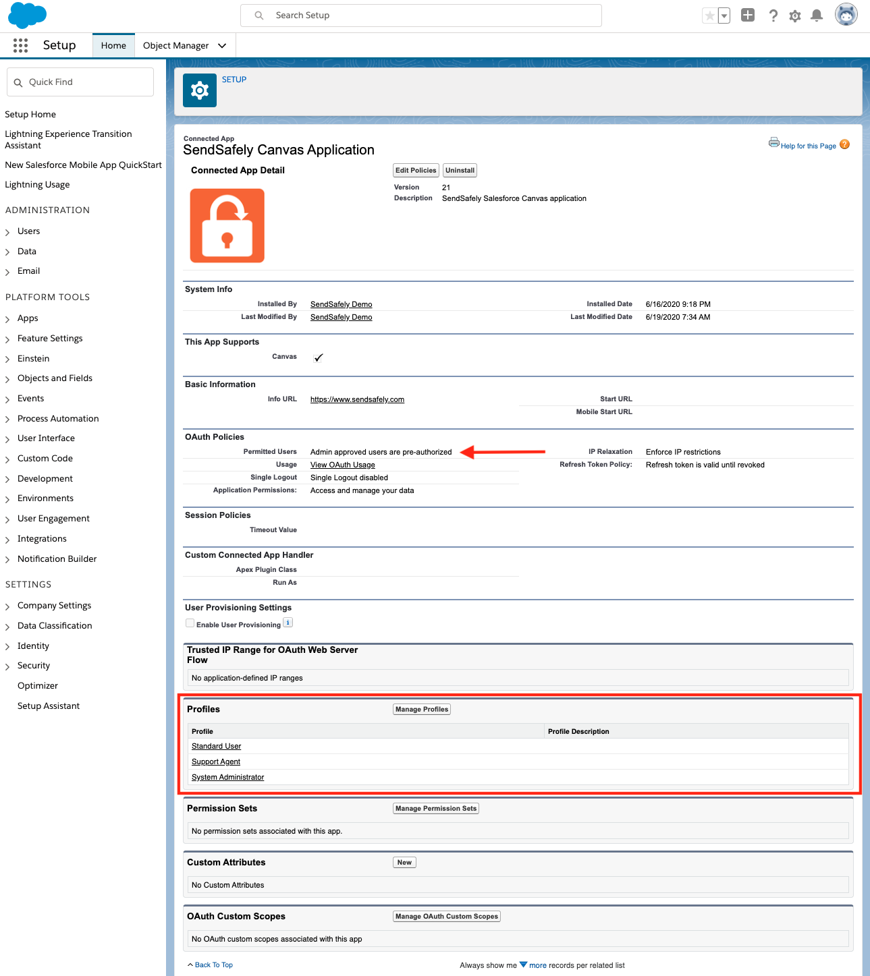
Task: Click the Back To Top link
Action: (213, 965)
